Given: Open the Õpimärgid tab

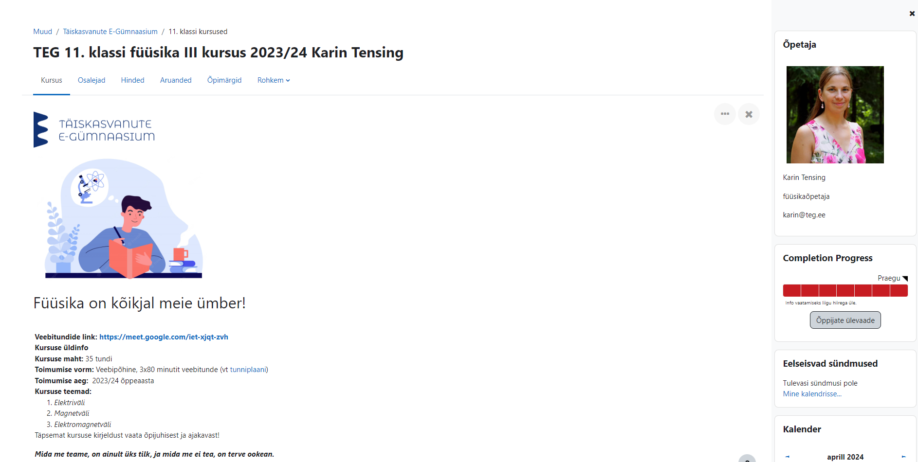Looking at the screenshot, I should click(224, 80).
